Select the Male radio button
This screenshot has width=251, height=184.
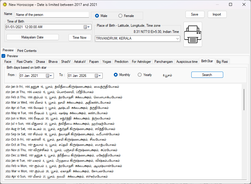(97, 16)
